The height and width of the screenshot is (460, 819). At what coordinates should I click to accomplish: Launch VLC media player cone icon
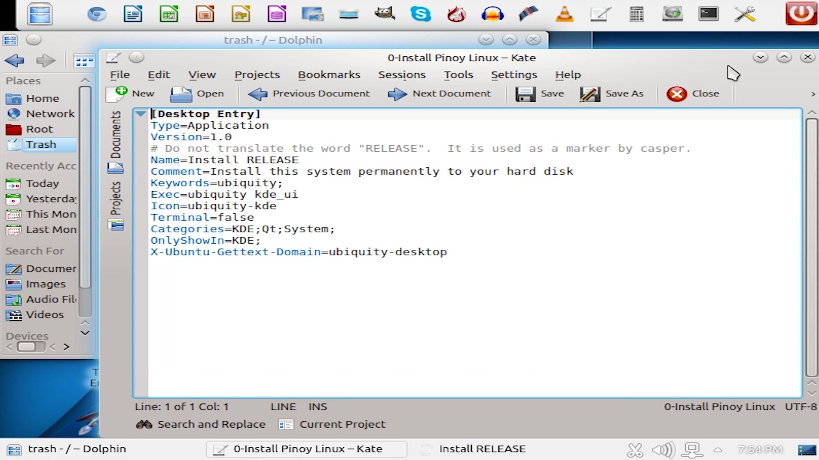point(564,14)
